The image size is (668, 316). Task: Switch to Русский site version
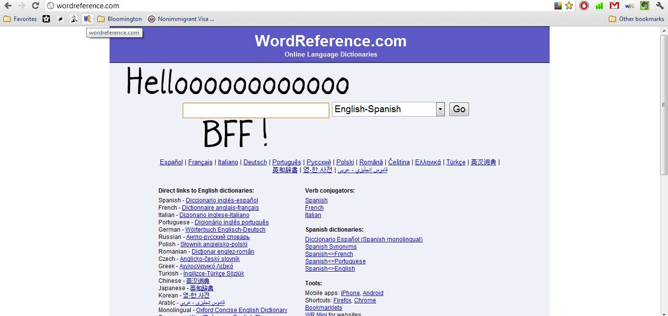(x=319, y=162)
